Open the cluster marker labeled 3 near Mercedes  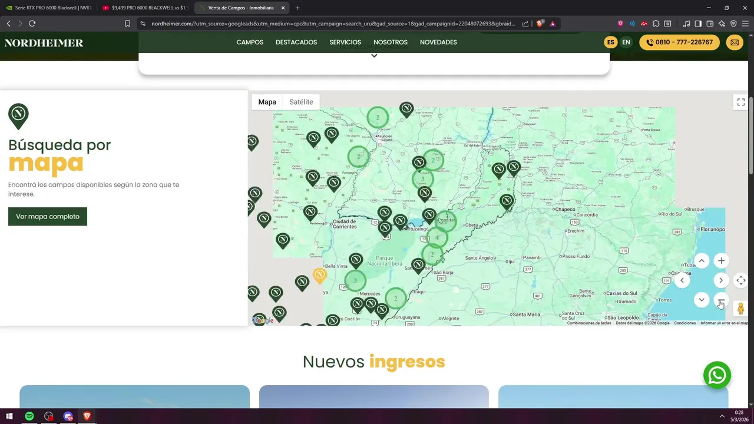pos(355,281)
